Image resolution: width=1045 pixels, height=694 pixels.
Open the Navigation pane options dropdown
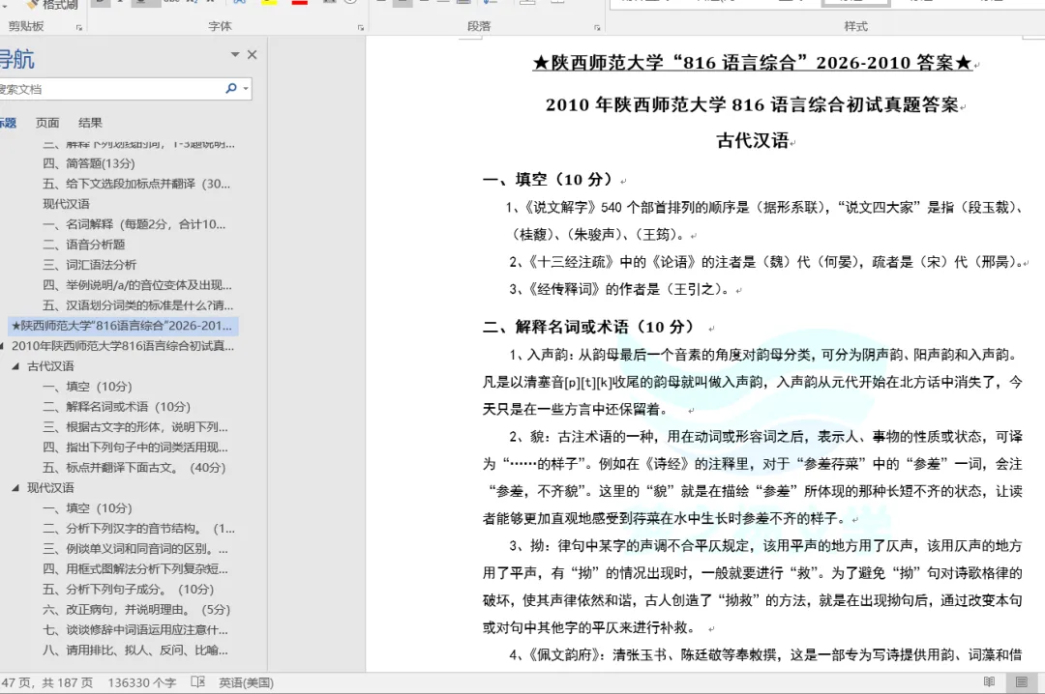pos(235,55)
